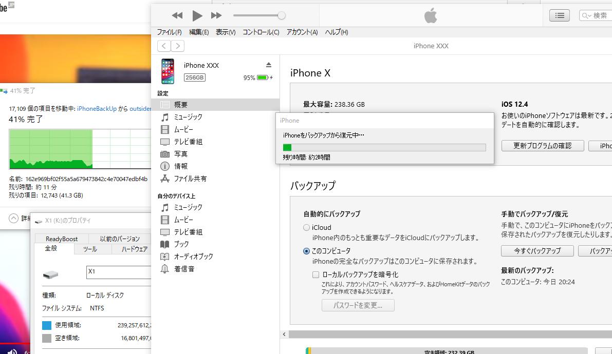Screen dimensions: 612x354
Task: Click the horizontal scrollbar left arrow
Action: 284,334
